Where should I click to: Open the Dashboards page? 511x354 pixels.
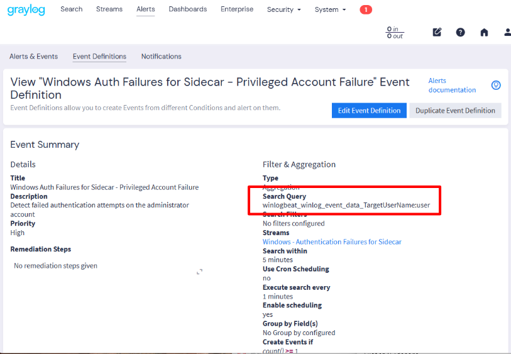(x=188, y=9)
